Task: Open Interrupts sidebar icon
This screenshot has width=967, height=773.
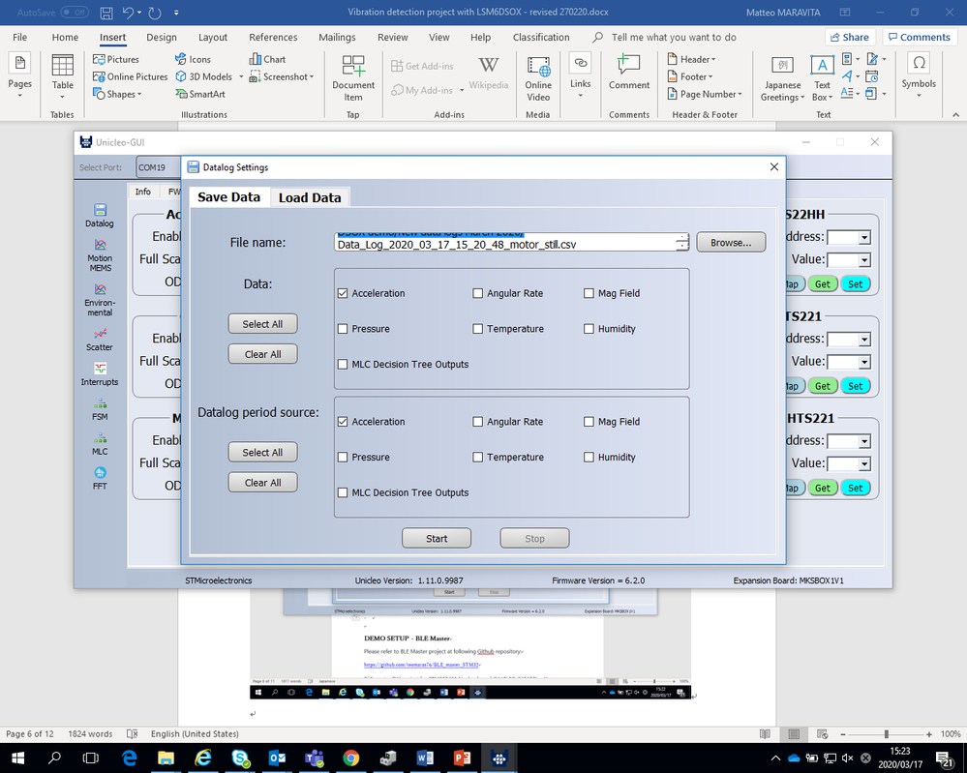Action: [x=100, y=374]
